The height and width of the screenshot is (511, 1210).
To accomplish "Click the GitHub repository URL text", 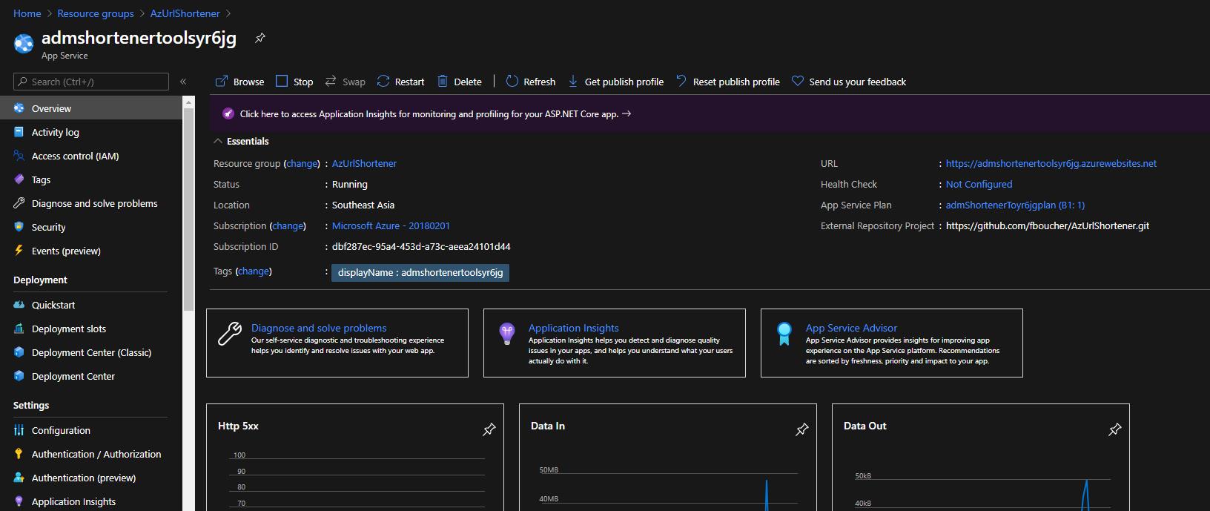I will (x=1048, y=225).
